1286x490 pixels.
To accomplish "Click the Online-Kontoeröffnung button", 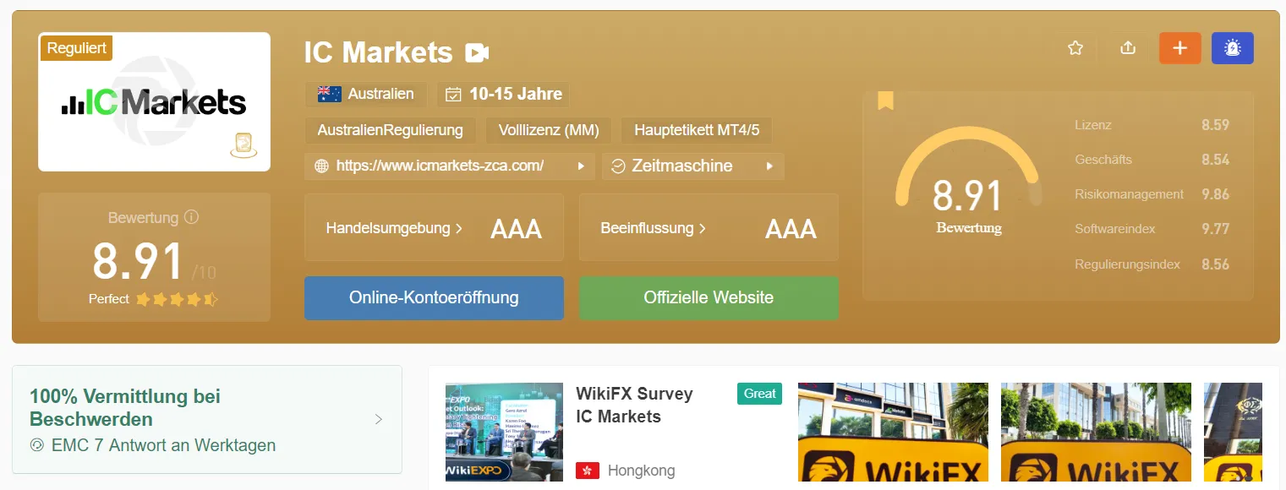I will click(434, 297).
